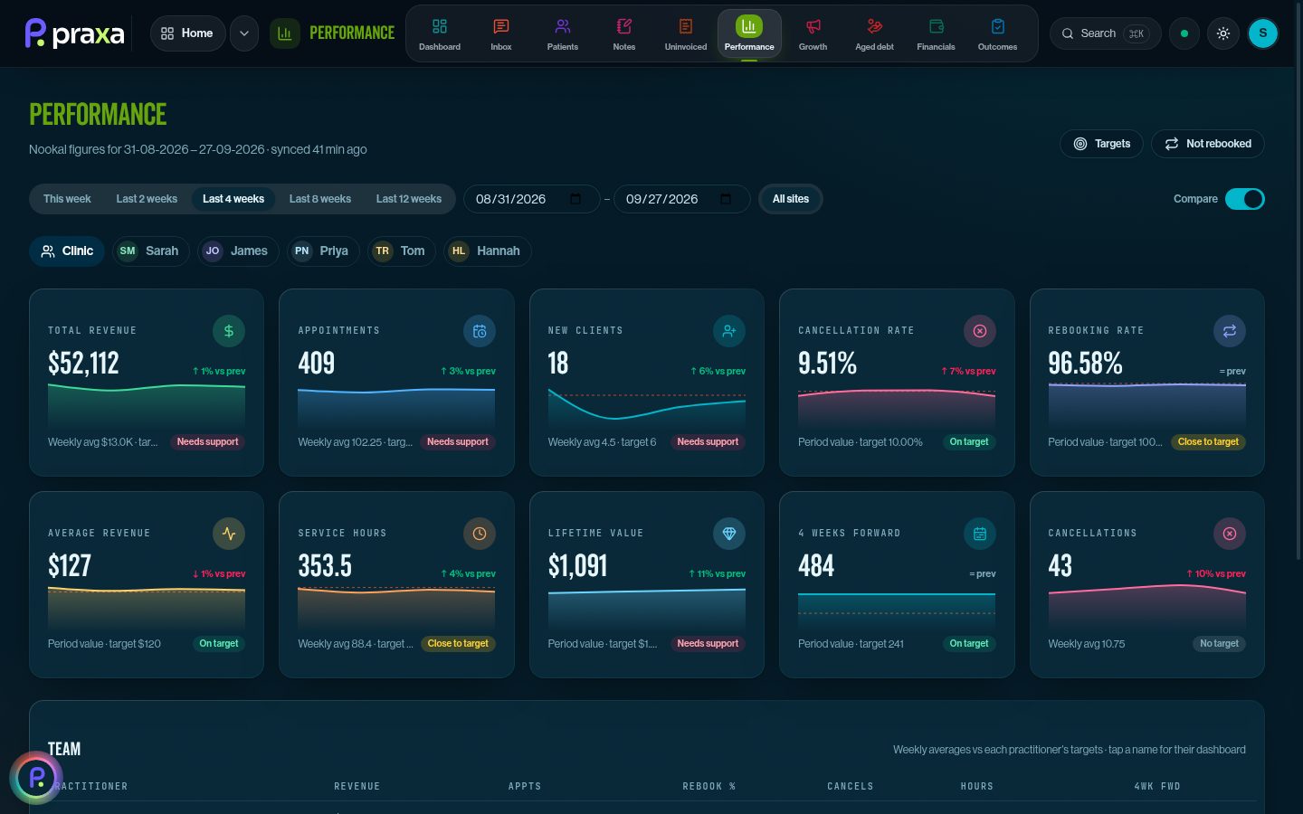The image size is (1303, 814).
Task: Click the Search field
Action: [1105, 33]
